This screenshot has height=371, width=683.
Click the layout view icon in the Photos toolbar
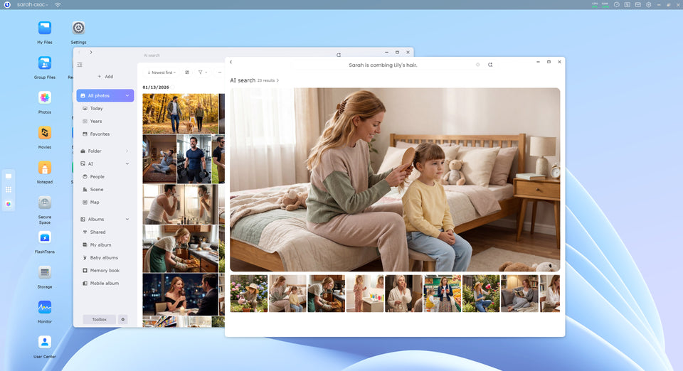tap(187, 72)
